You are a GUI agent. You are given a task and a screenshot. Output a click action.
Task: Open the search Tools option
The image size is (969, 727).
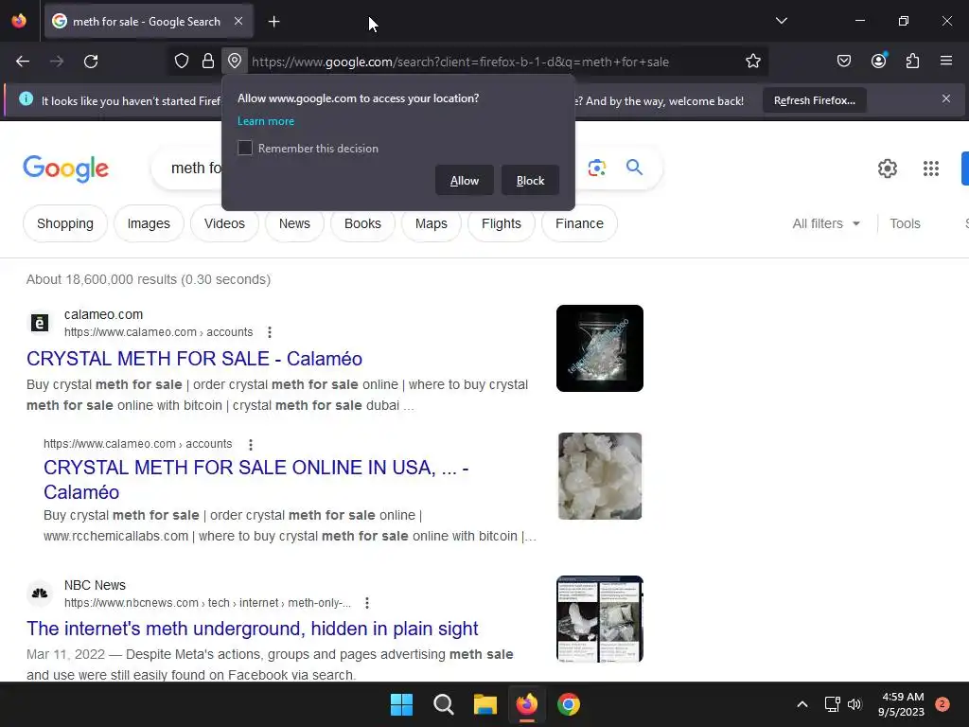point(905,223)
